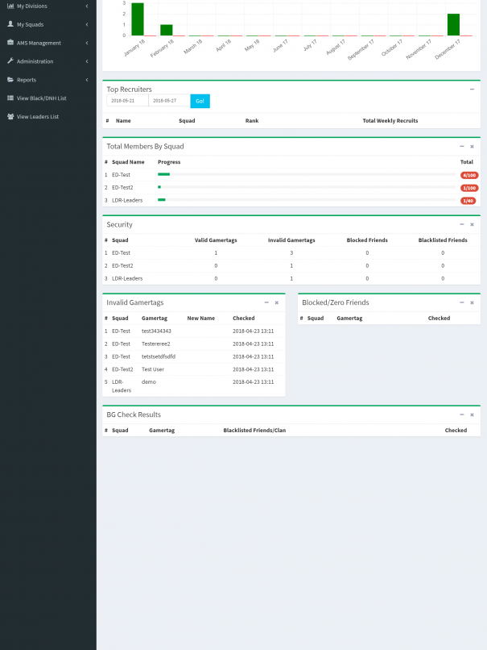Screen dimensions: 487x650
Task: Collapse the Security panel
Action: (462, 224)
